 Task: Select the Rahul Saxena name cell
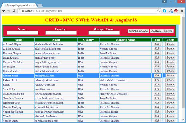18,76
